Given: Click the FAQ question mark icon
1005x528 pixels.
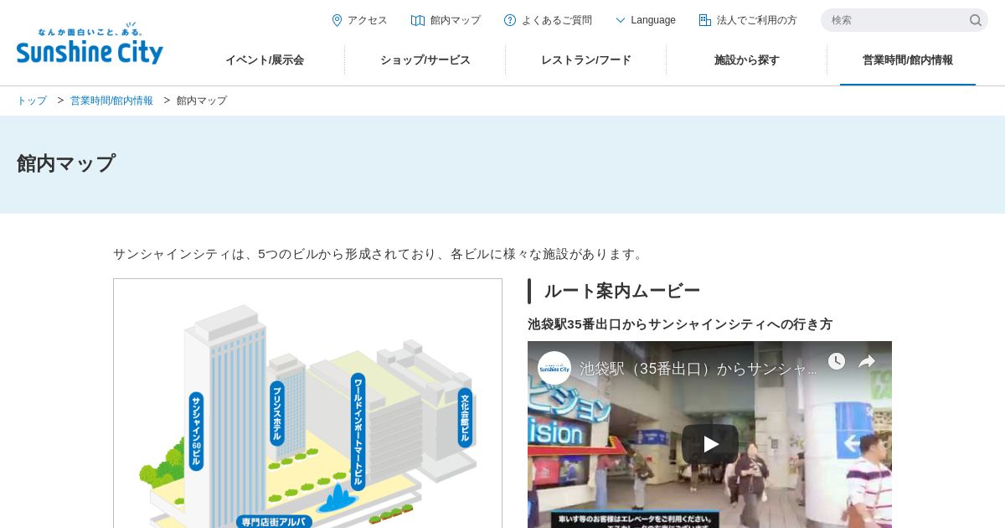Looking at the screenshot, I should click(510, 20).
